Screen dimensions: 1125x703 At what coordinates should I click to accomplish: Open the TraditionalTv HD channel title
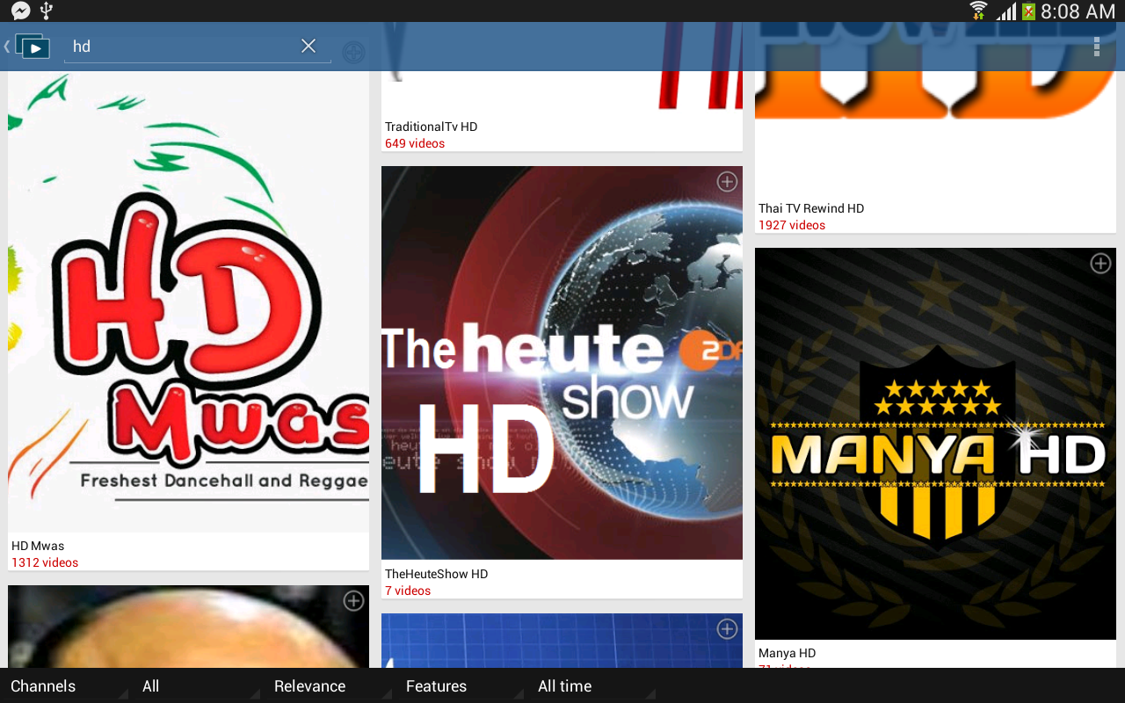[432, 127]
